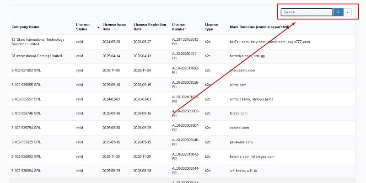Click issue date 2025-04-14
This screenshot has height=183, width=366.
click(111, 56)
